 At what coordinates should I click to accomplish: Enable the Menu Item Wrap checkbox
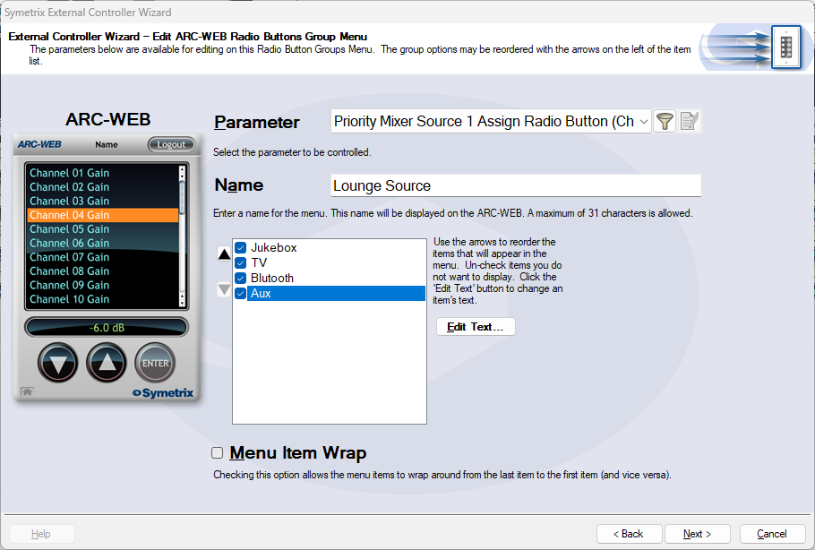[217, 453]
